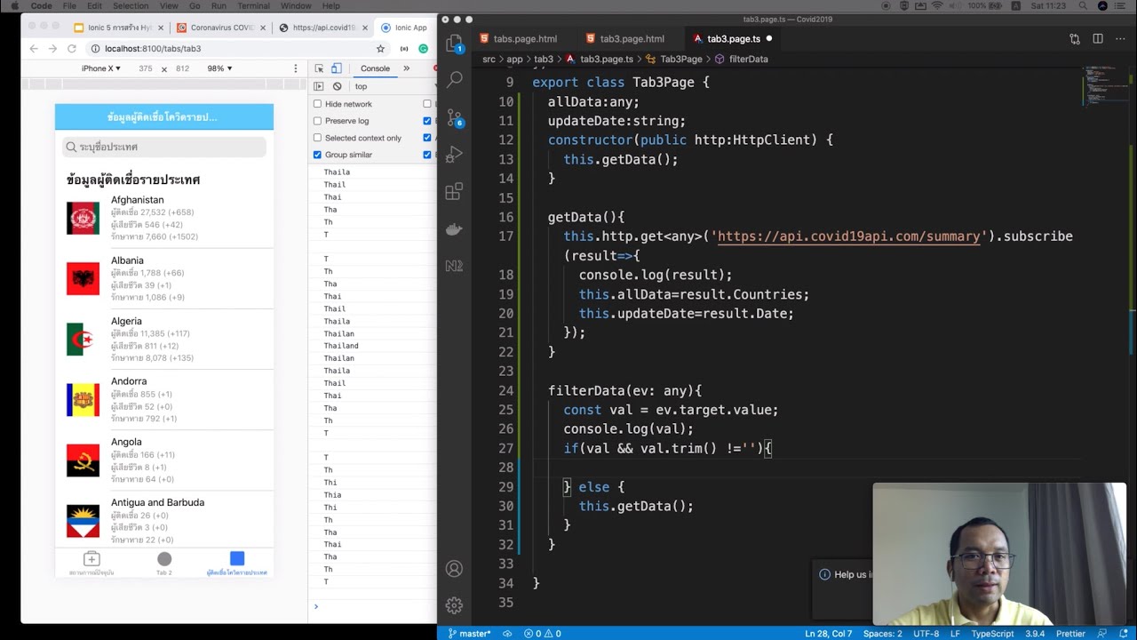Select the Tab3Page breadcrumb
The image size is (1137, 640).
coord(674,59)
